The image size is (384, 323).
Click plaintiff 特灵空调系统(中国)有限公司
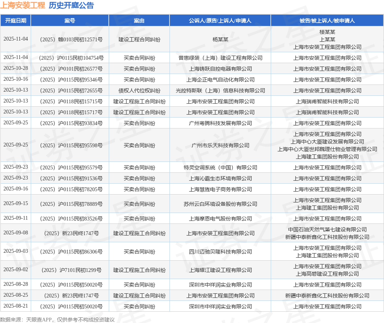(x=220, y=168)
